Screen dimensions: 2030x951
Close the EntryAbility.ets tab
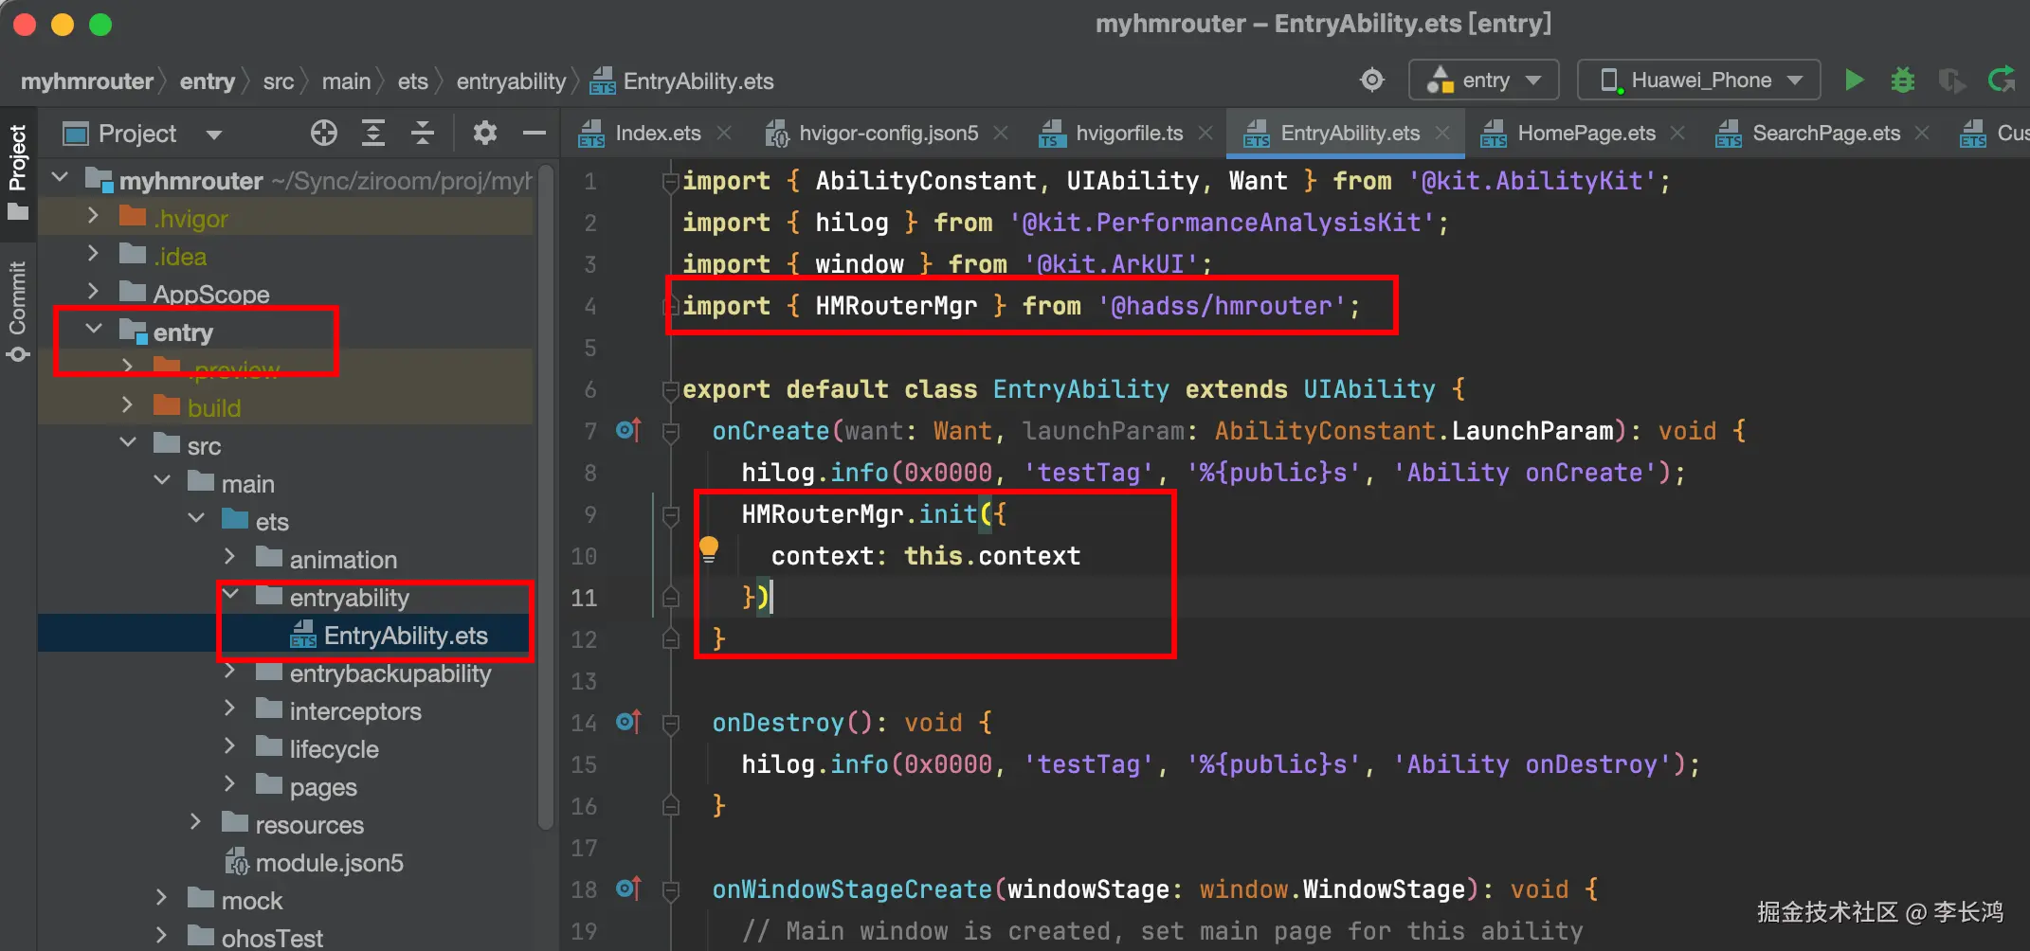[x=1443, y=134]
